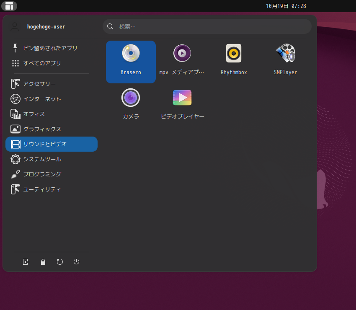
Task: Select the システムツール category
Action: pyautogui.click(x=52, y=159)
